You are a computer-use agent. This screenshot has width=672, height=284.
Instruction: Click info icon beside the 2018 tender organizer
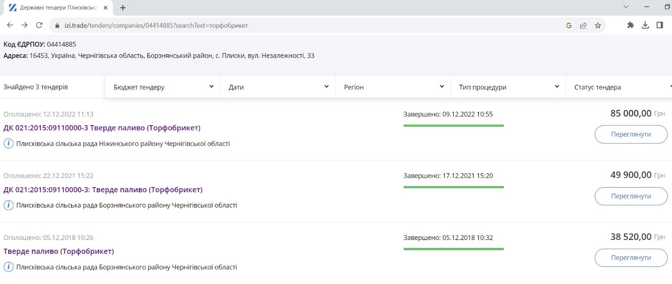coord(8,267)
